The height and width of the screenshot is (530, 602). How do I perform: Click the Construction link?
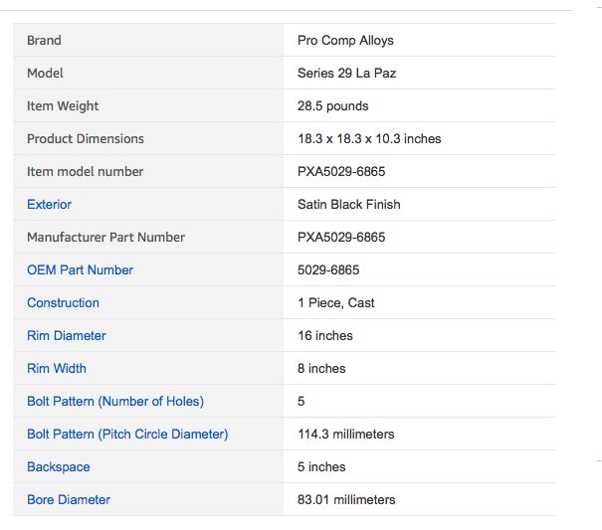[63, 302]
